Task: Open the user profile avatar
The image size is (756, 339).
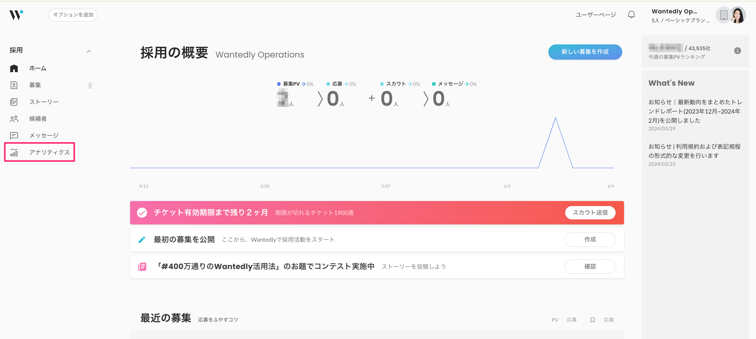Action: tap(738, 15)
